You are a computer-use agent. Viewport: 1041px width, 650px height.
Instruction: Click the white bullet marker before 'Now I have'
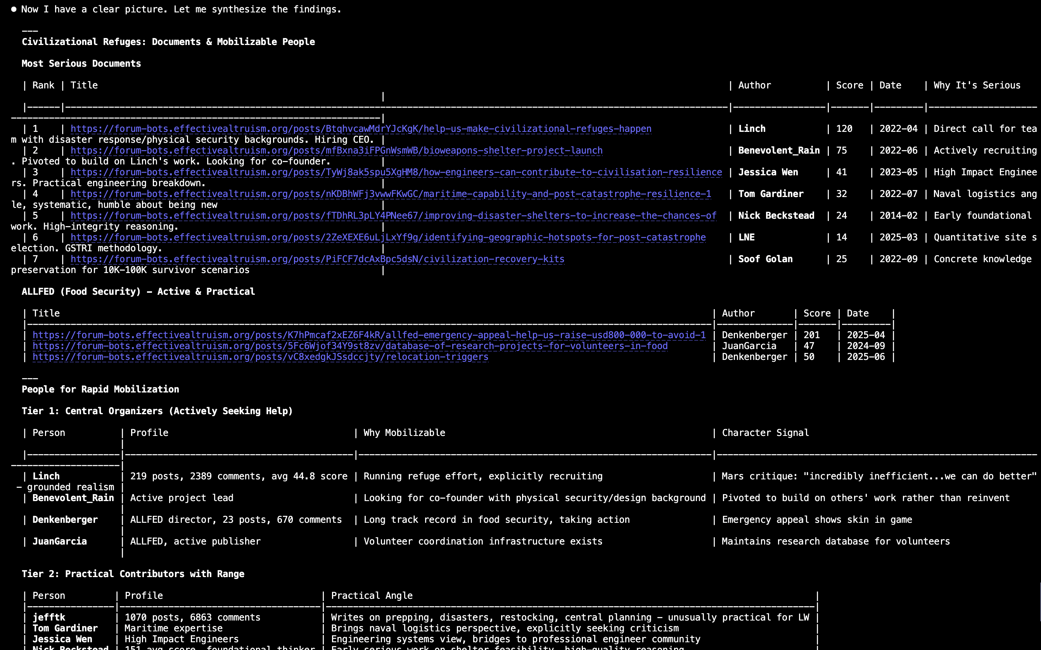point(14,9)
